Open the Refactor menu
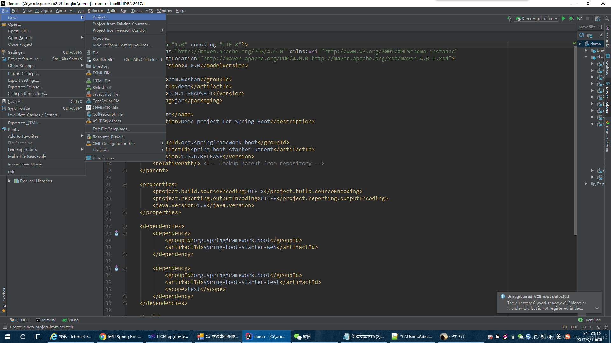The height and width of the screenshot is (343, 611). point(95,11)
